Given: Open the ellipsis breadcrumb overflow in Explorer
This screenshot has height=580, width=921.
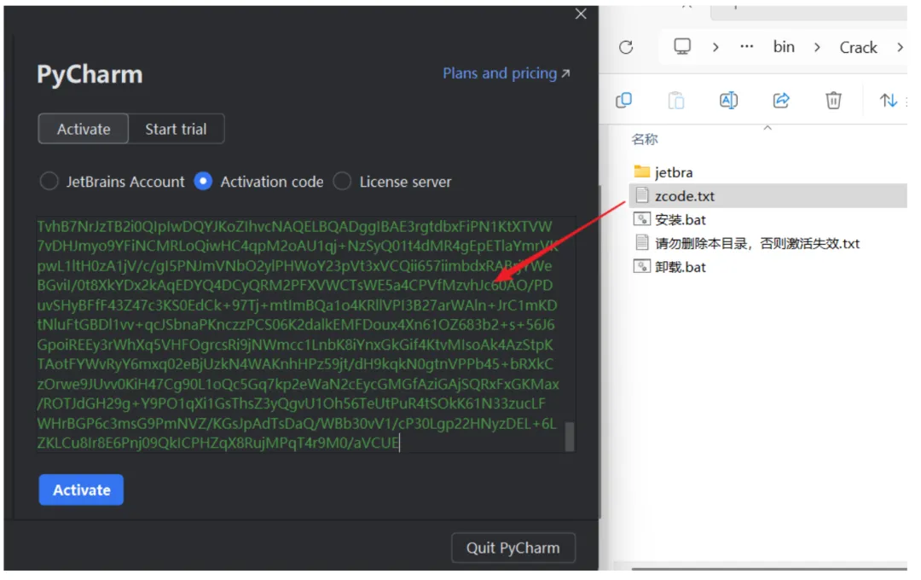Looking at the screenshot, I should click(x=746, y=46).
